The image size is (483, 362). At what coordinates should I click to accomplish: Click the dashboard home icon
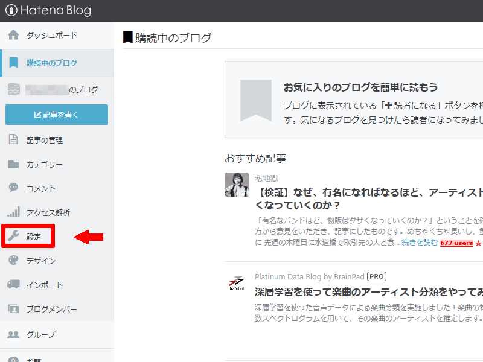click(13, 35)
